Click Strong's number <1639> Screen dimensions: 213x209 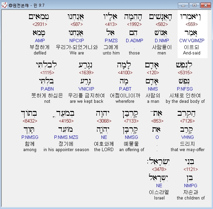[86, 73]
